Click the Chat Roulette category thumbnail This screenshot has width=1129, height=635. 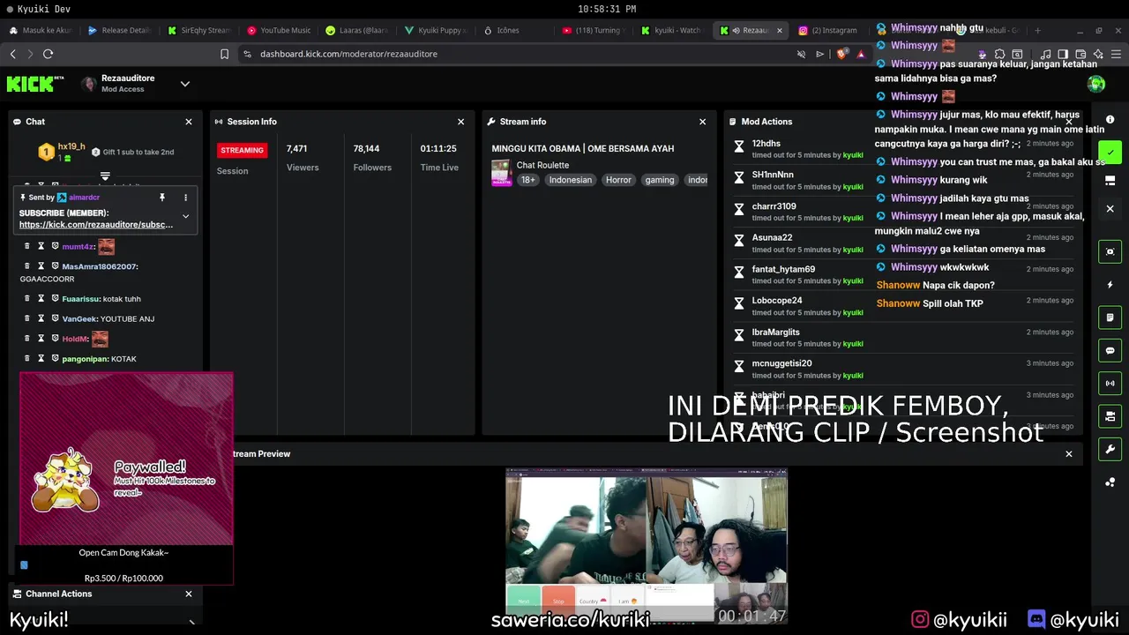501,172
